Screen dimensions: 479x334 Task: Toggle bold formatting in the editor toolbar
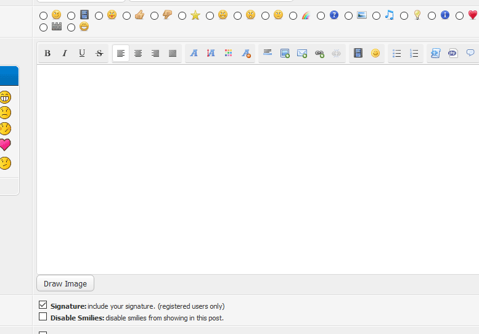coord(47,54)
